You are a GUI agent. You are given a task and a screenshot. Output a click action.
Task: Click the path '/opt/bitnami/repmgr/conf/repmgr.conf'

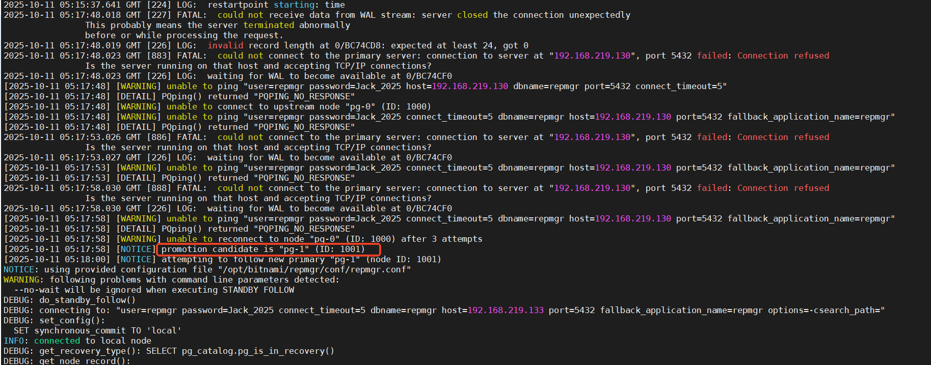click(314, 269)
